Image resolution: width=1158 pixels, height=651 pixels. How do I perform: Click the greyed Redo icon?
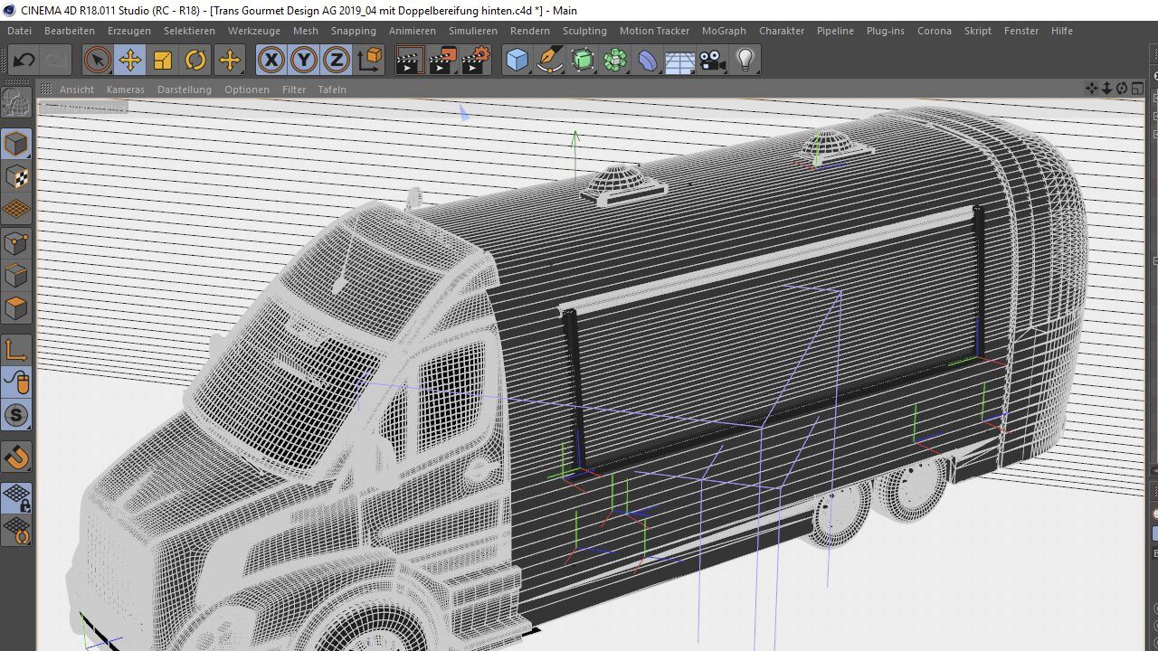tap(56, 61)
